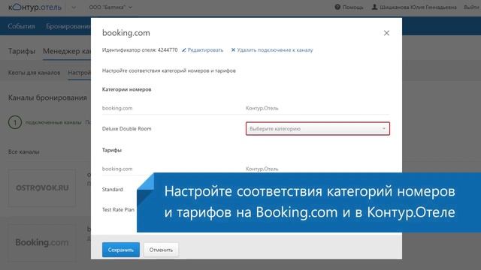Click the Standard tariff row label

tap(113, 190)
